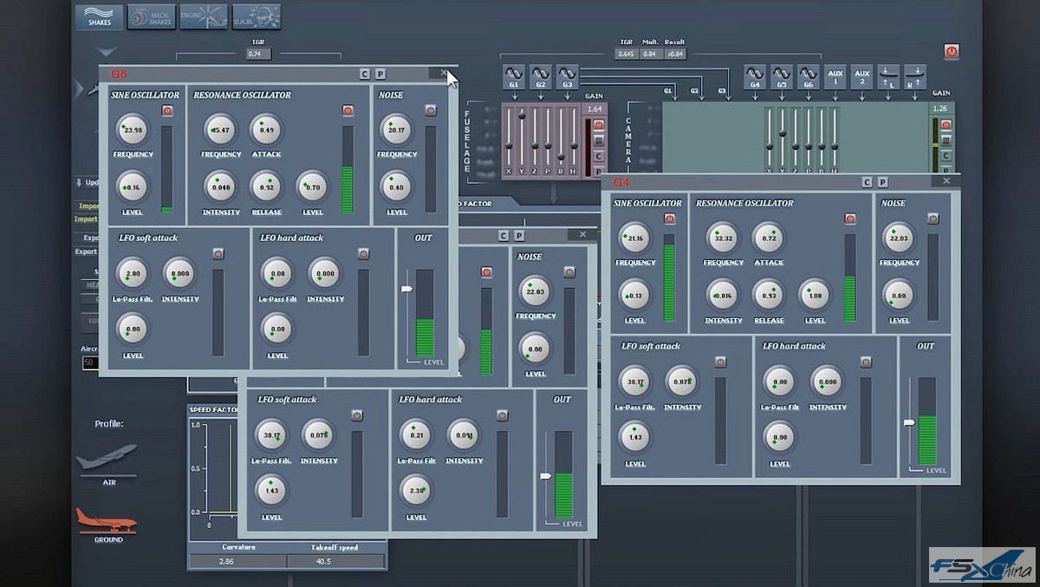Click the grid icon in Camera gain strip

pyautogui.click(x=946, y=140)
